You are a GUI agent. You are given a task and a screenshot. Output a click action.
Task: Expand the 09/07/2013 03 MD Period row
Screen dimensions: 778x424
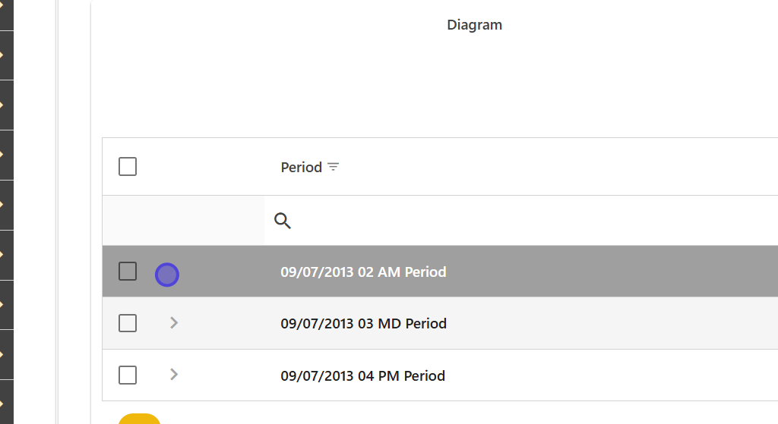(x=174, y=323)
